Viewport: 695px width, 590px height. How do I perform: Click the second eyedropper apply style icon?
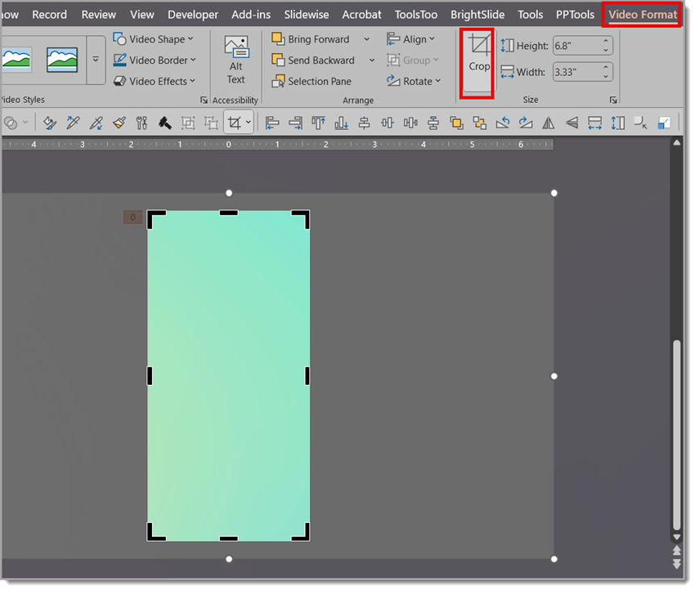tap(96, 123)
